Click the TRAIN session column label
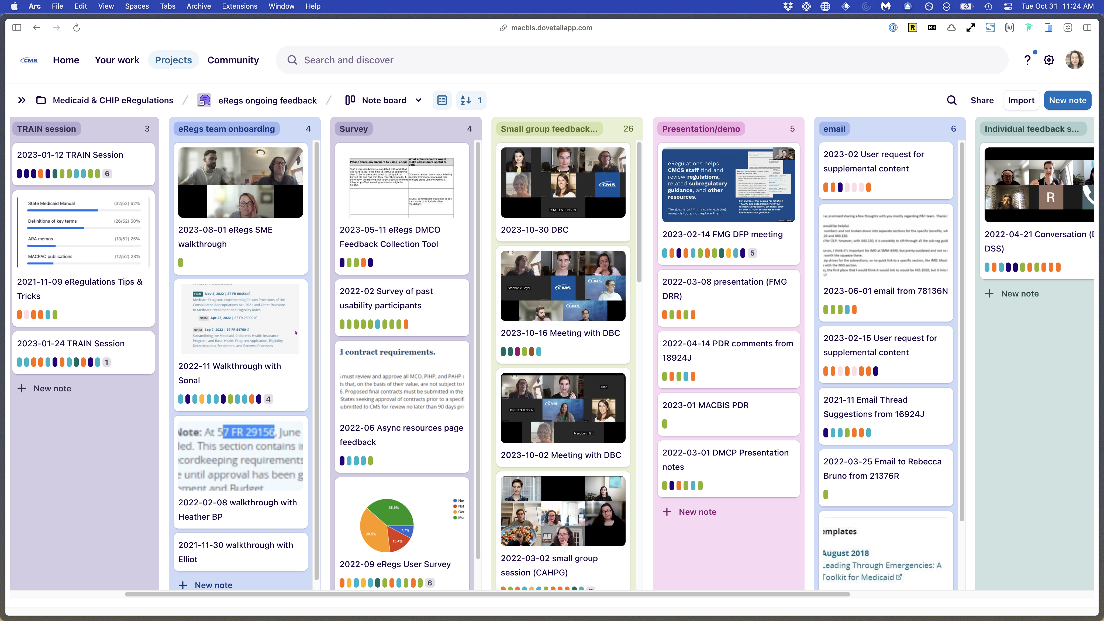Screen dimensions: 1104x621 tap(46, 129)
